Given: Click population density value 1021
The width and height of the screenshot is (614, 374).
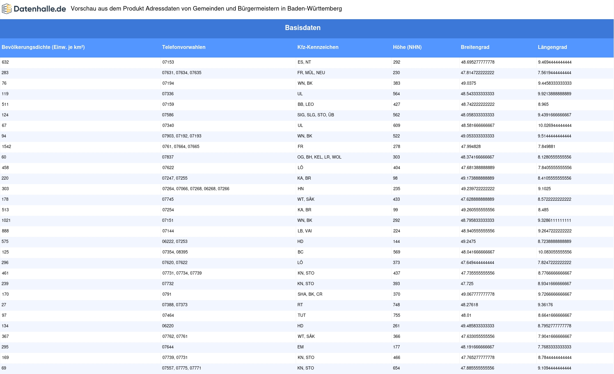Looking at the screenshot, I should tap(6, 221).
